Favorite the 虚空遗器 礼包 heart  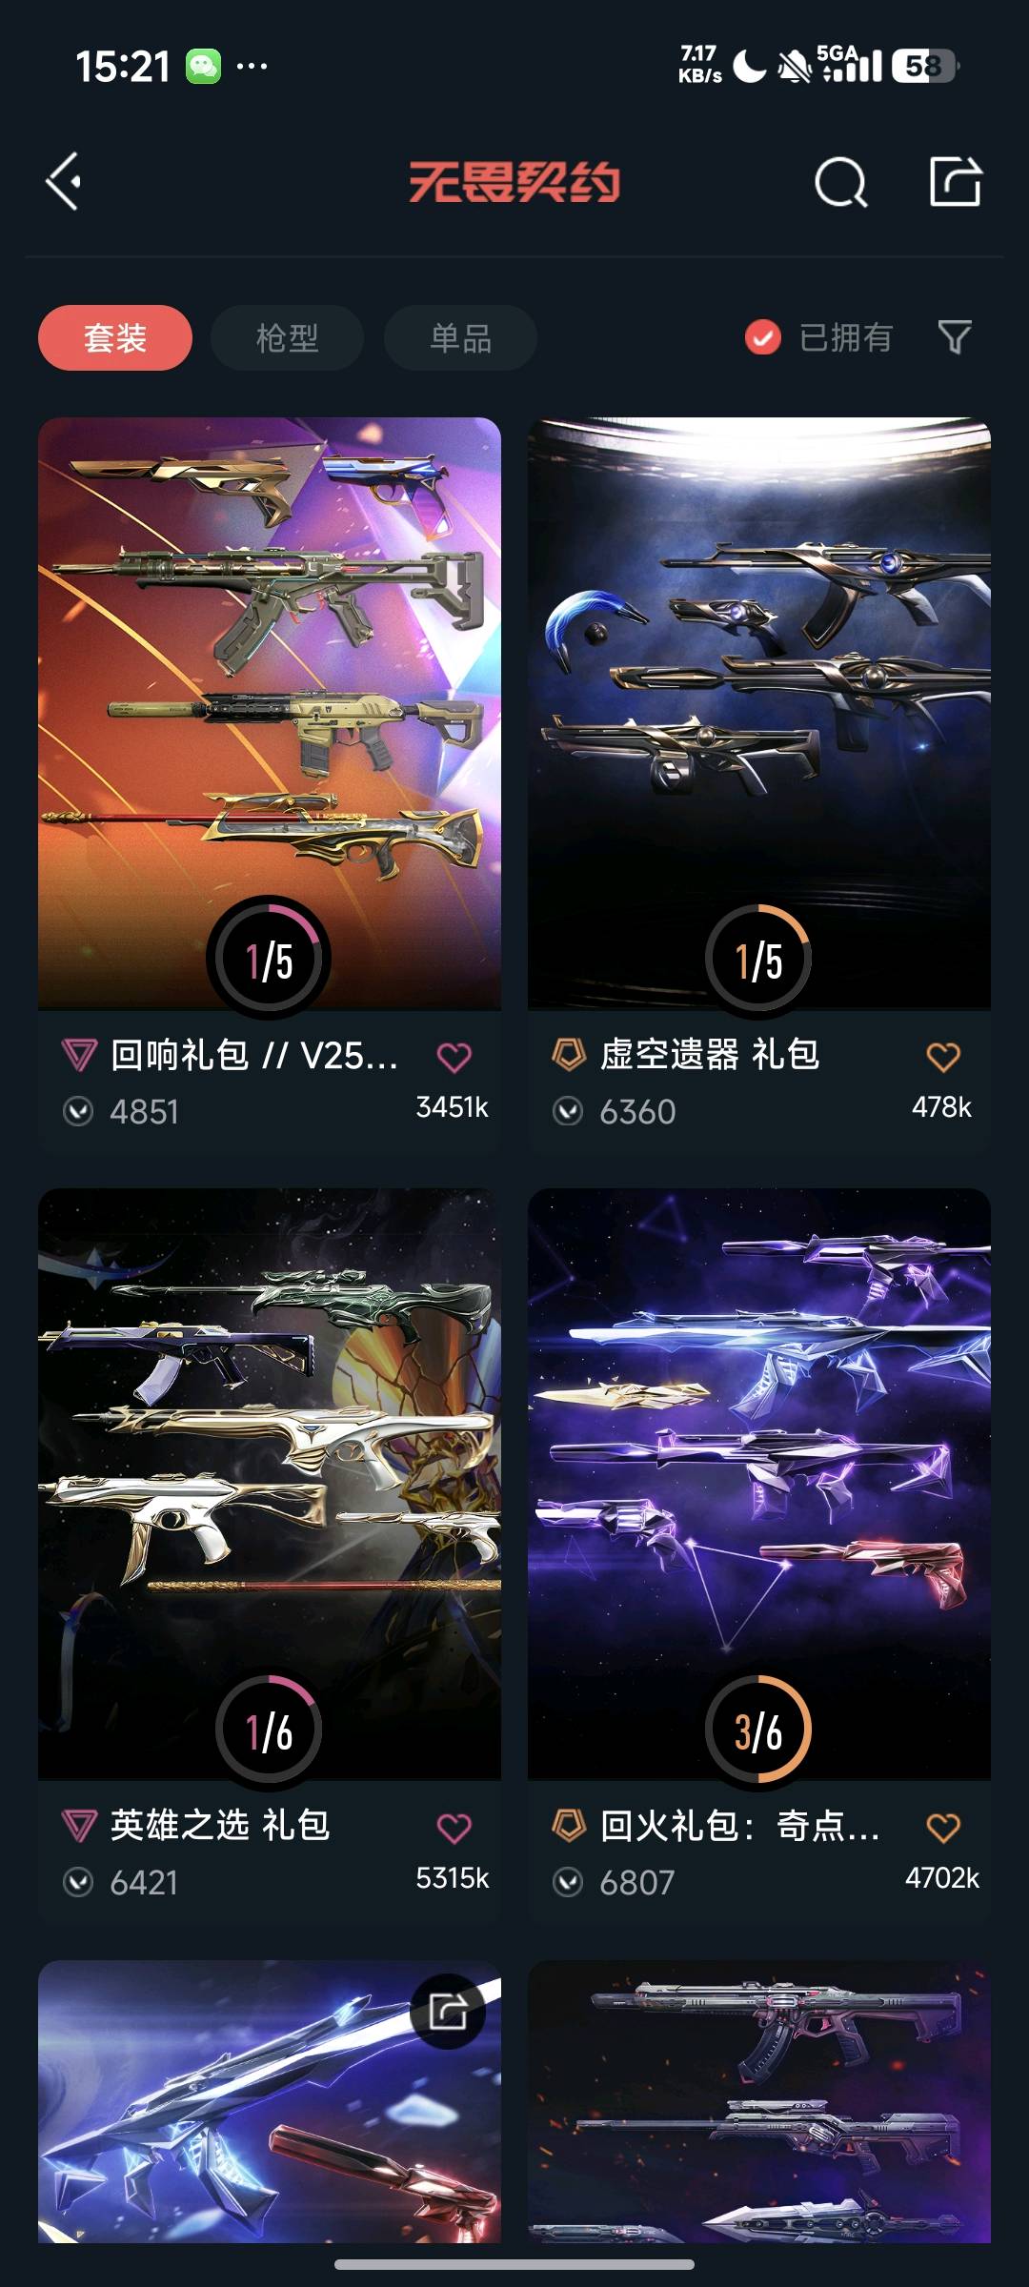point(943,1057)
